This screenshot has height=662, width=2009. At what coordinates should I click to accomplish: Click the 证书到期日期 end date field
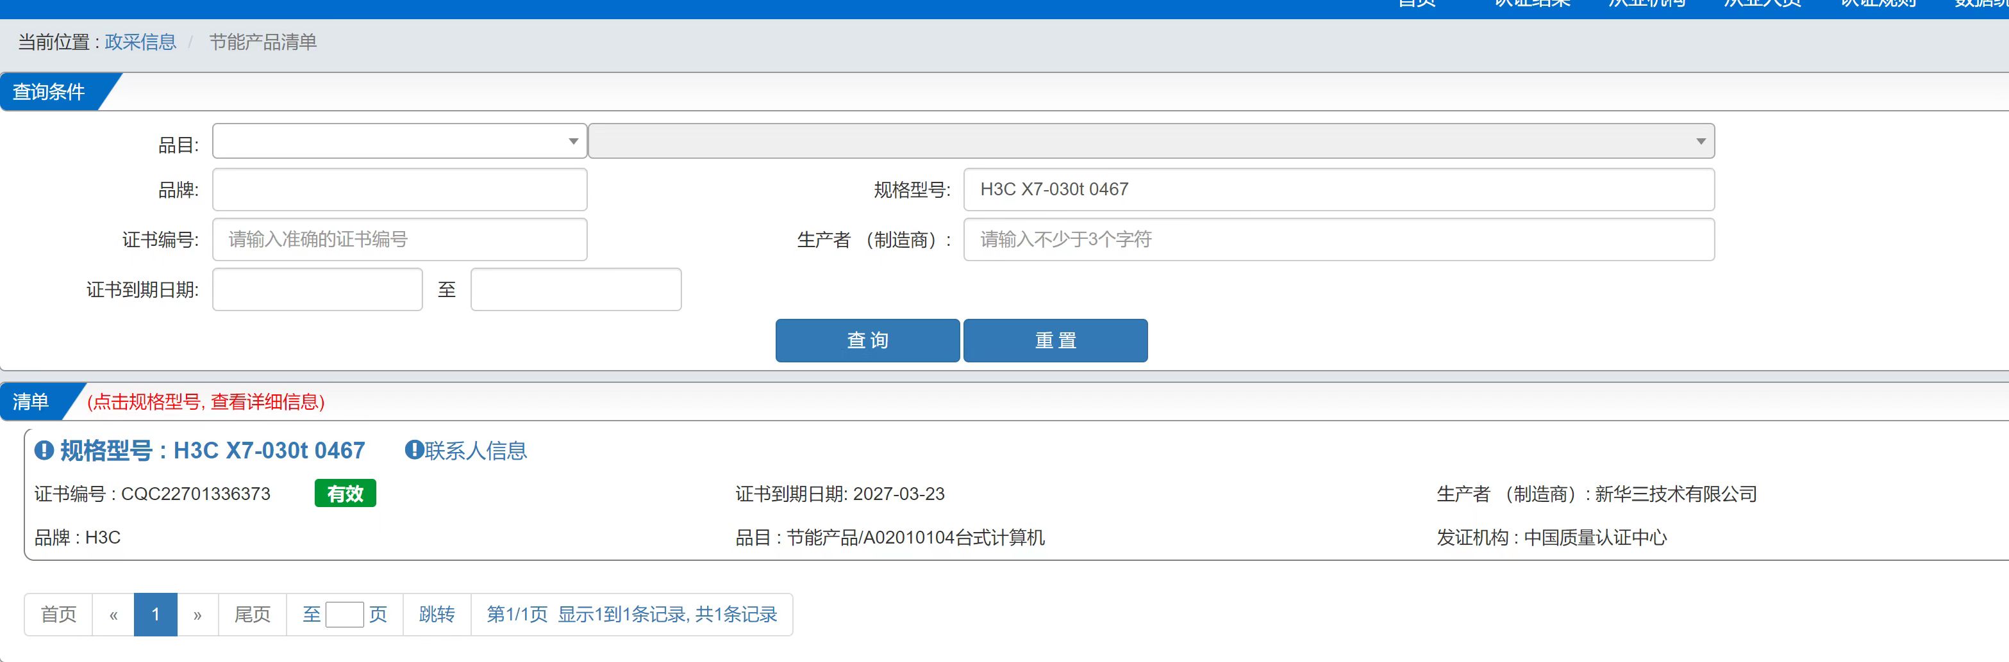pyautogui.click(x=576, y=290)
